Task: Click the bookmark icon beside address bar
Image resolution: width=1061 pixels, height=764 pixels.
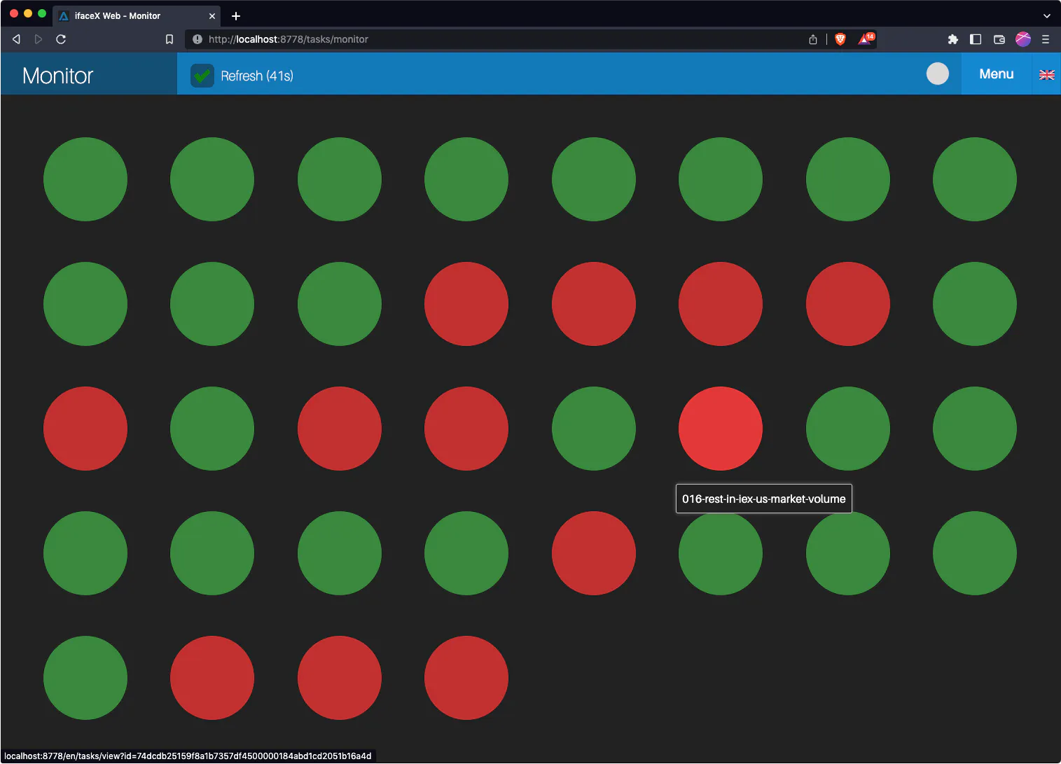Action: 169,39
